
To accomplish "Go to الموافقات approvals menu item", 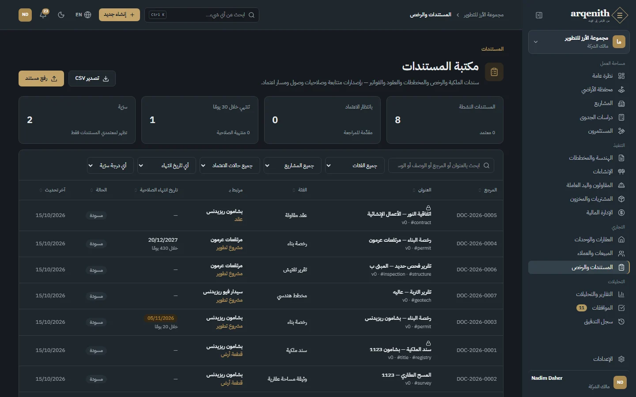I will tap(579, 308).
